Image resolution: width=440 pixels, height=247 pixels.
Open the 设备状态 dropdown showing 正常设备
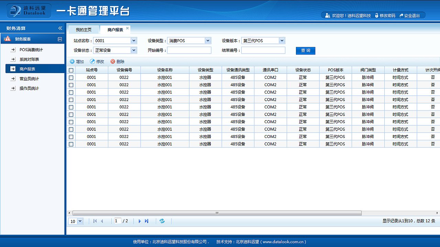point(115,50)
